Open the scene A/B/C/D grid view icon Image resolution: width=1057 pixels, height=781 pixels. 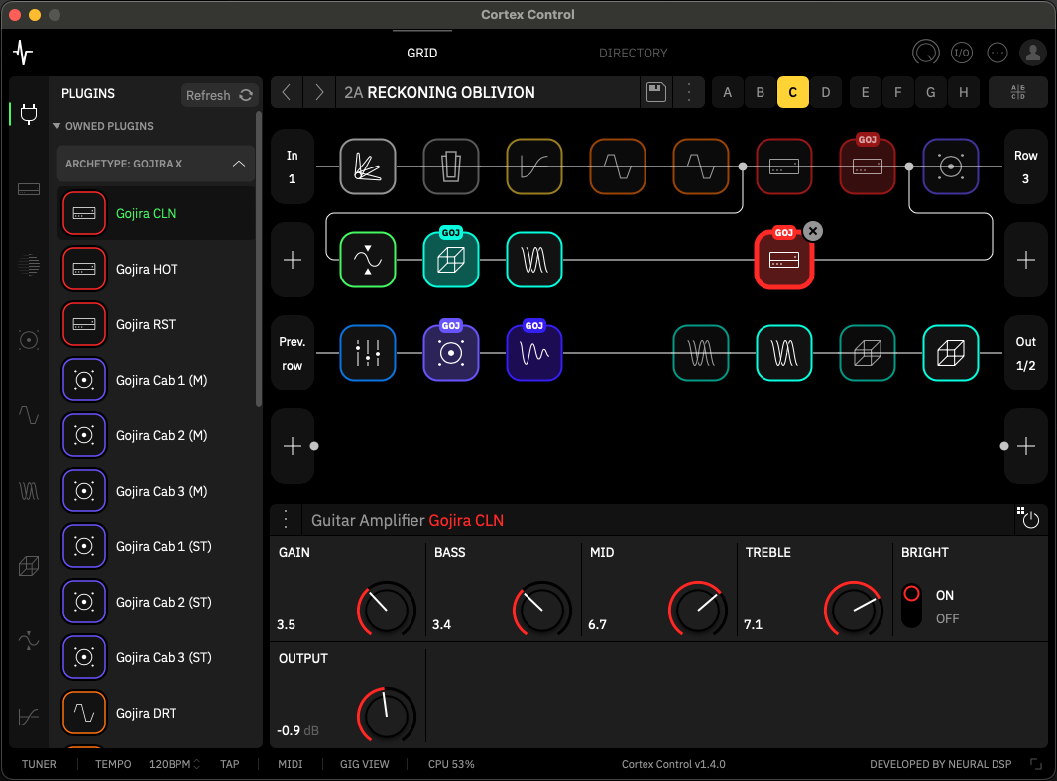coord(1017,92)
